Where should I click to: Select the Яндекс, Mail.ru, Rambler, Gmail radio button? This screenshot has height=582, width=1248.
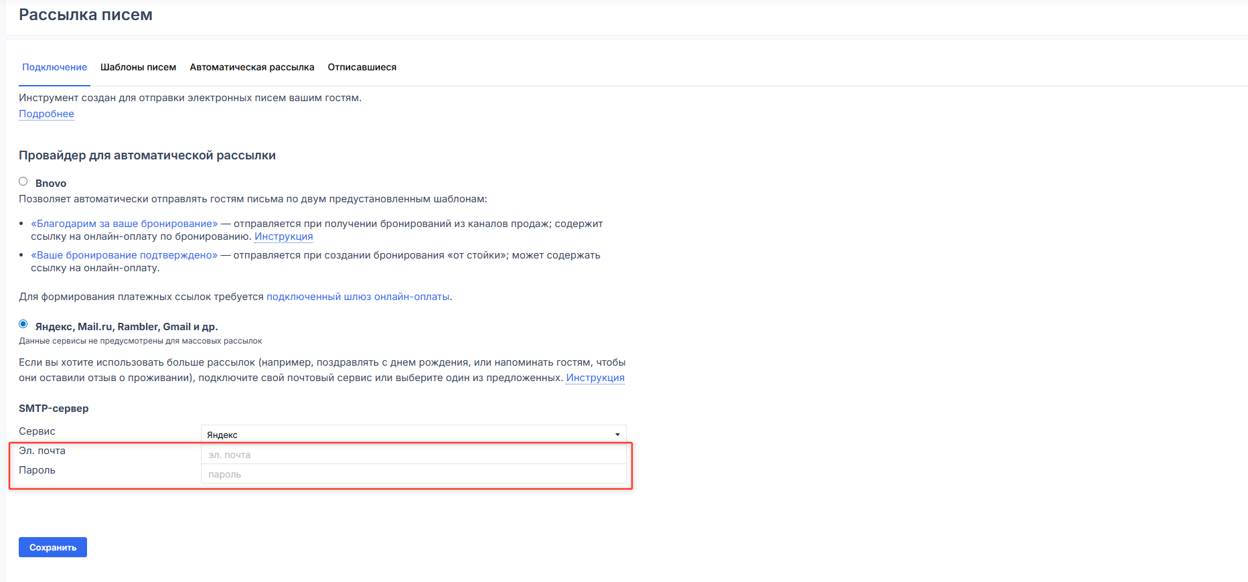coord(23,324)
